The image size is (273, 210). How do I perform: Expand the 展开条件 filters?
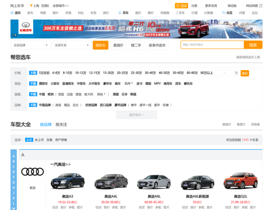pyautogui.click(x=136, y=115)
